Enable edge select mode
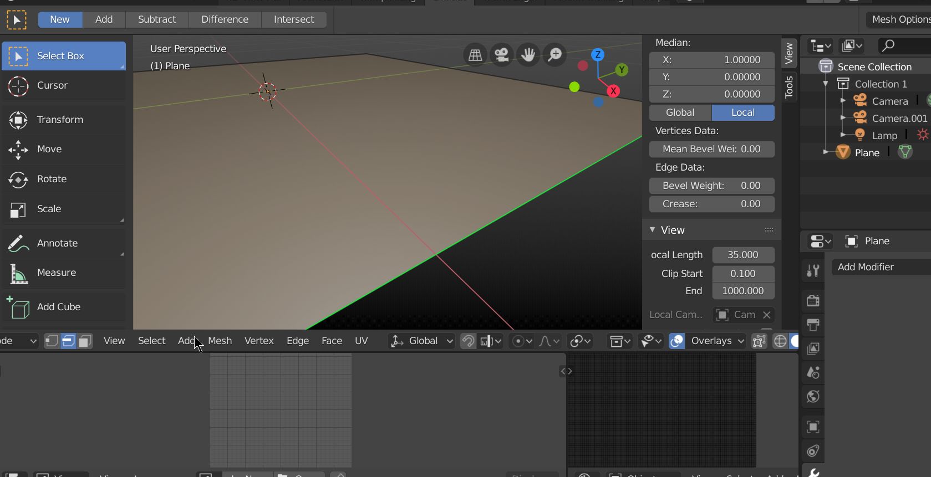Screen dimensions: 931x477 (68, 341)
